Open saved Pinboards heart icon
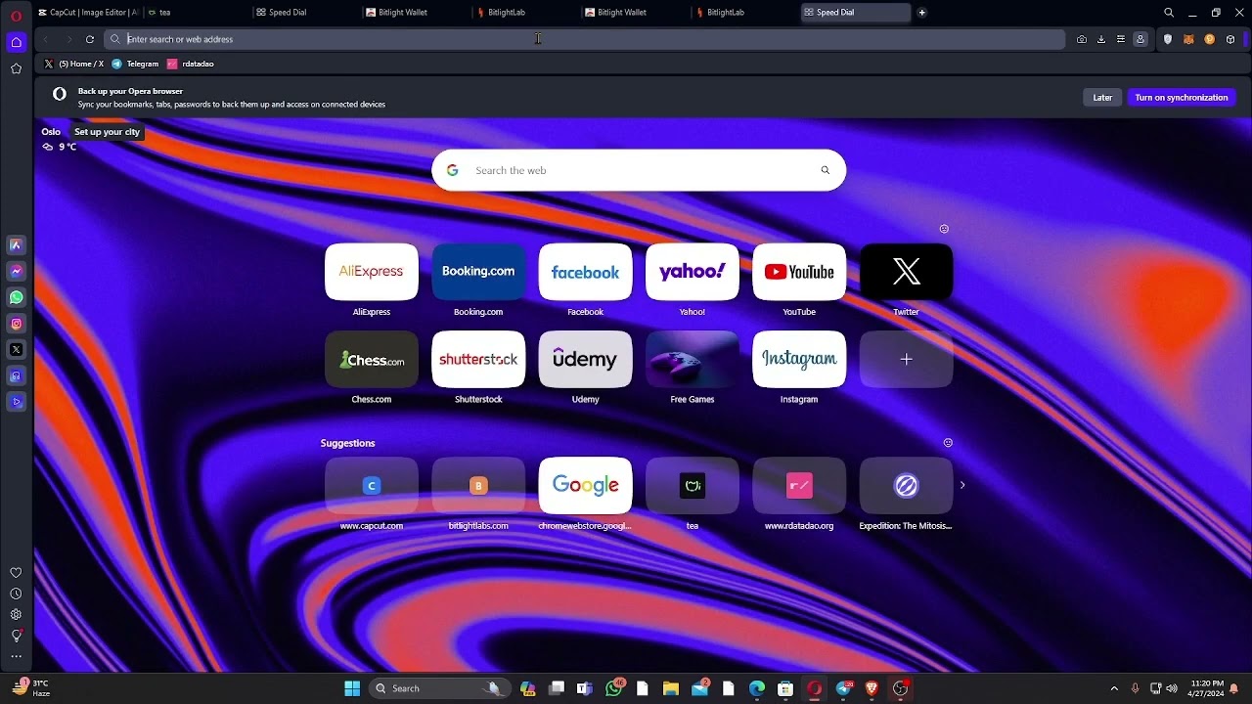Image resolution: width=1252 pixels, height=704 pixels. click(x=16, y=573)
